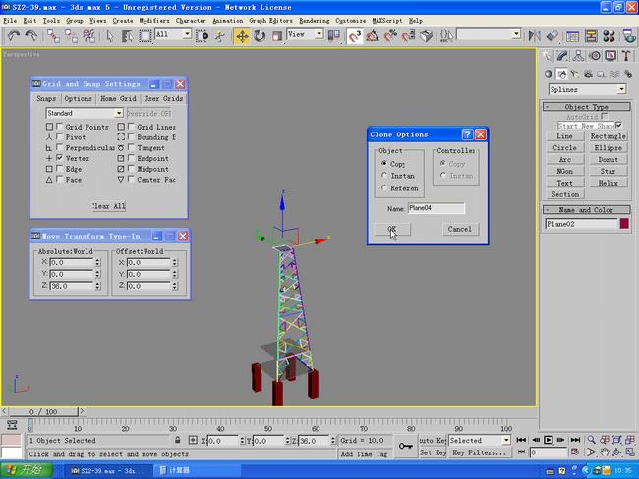The width and height of the screenshot is (639, 479).
Task: Switch to the Modify command panel
Action: (562, 56)
